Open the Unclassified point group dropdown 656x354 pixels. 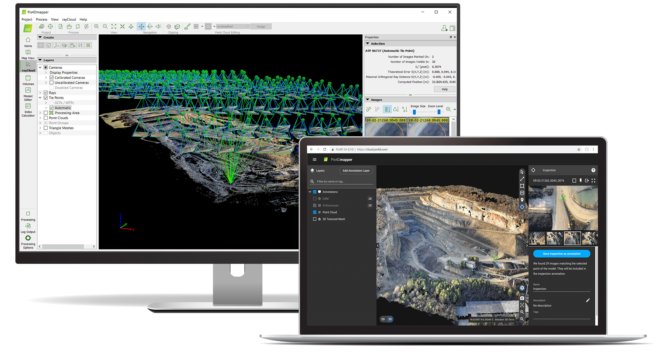tap(233, 27)
